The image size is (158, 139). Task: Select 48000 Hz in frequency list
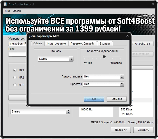87,109
